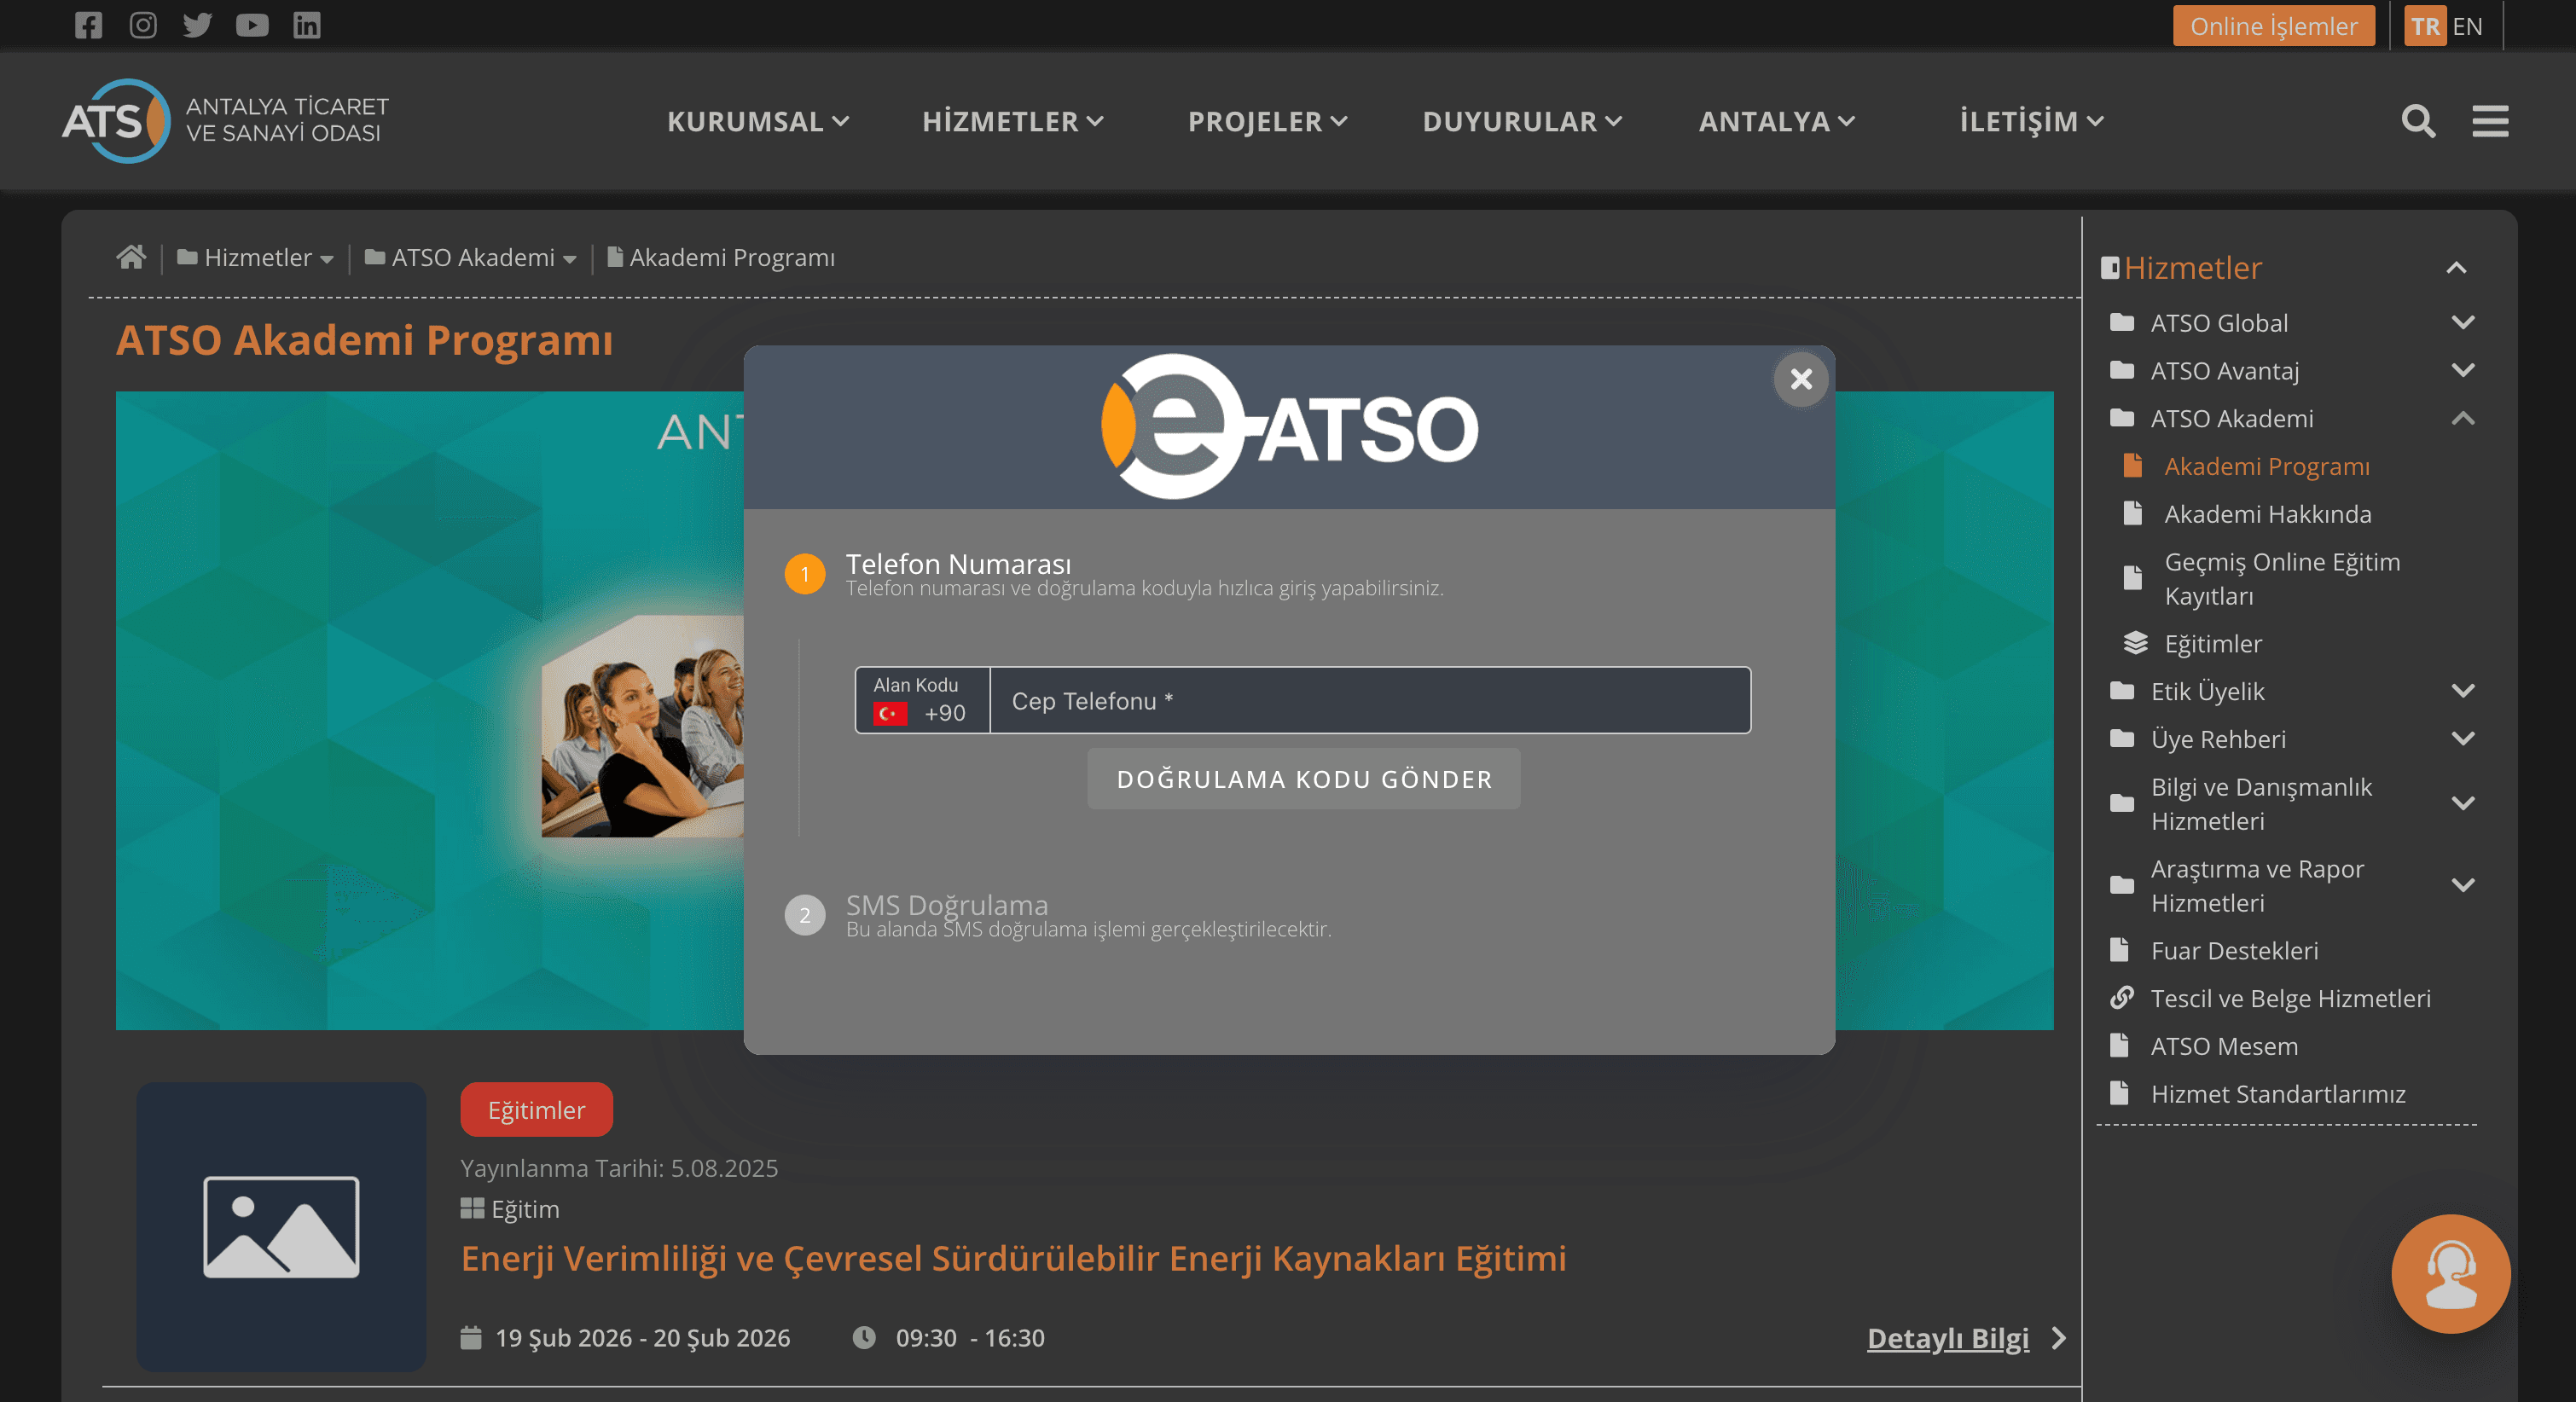Click the time 09:30 - 16:30
2576x1402 pixels.
(x=969, y=1338)
